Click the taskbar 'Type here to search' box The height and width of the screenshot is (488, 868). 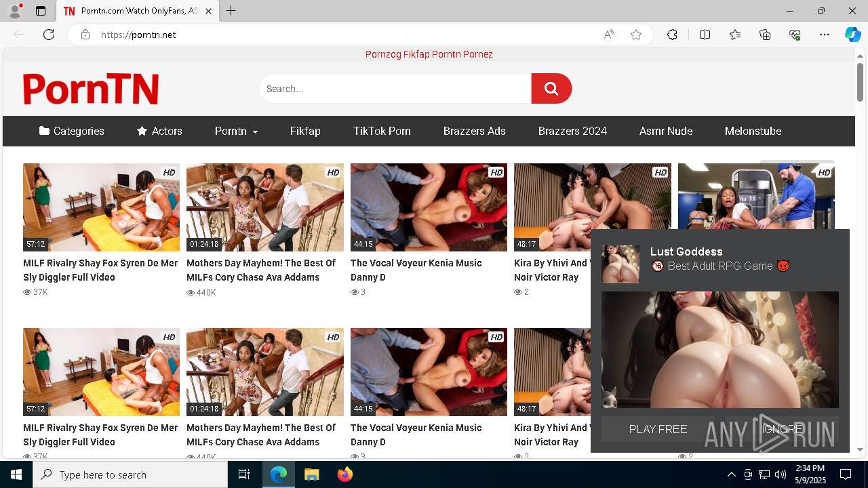[x=130, y=474]
